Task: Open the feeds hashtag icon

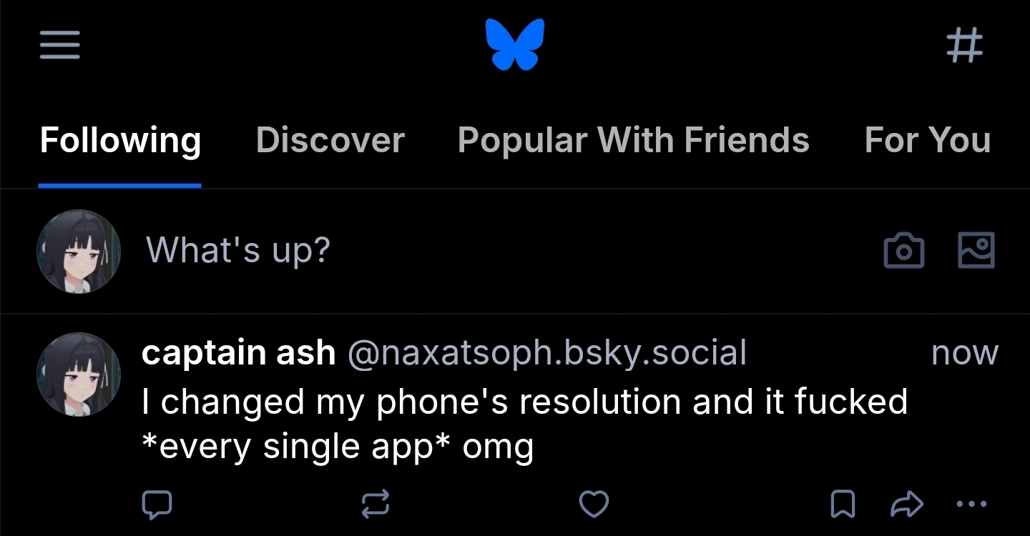Action: [x=964, y=46]
